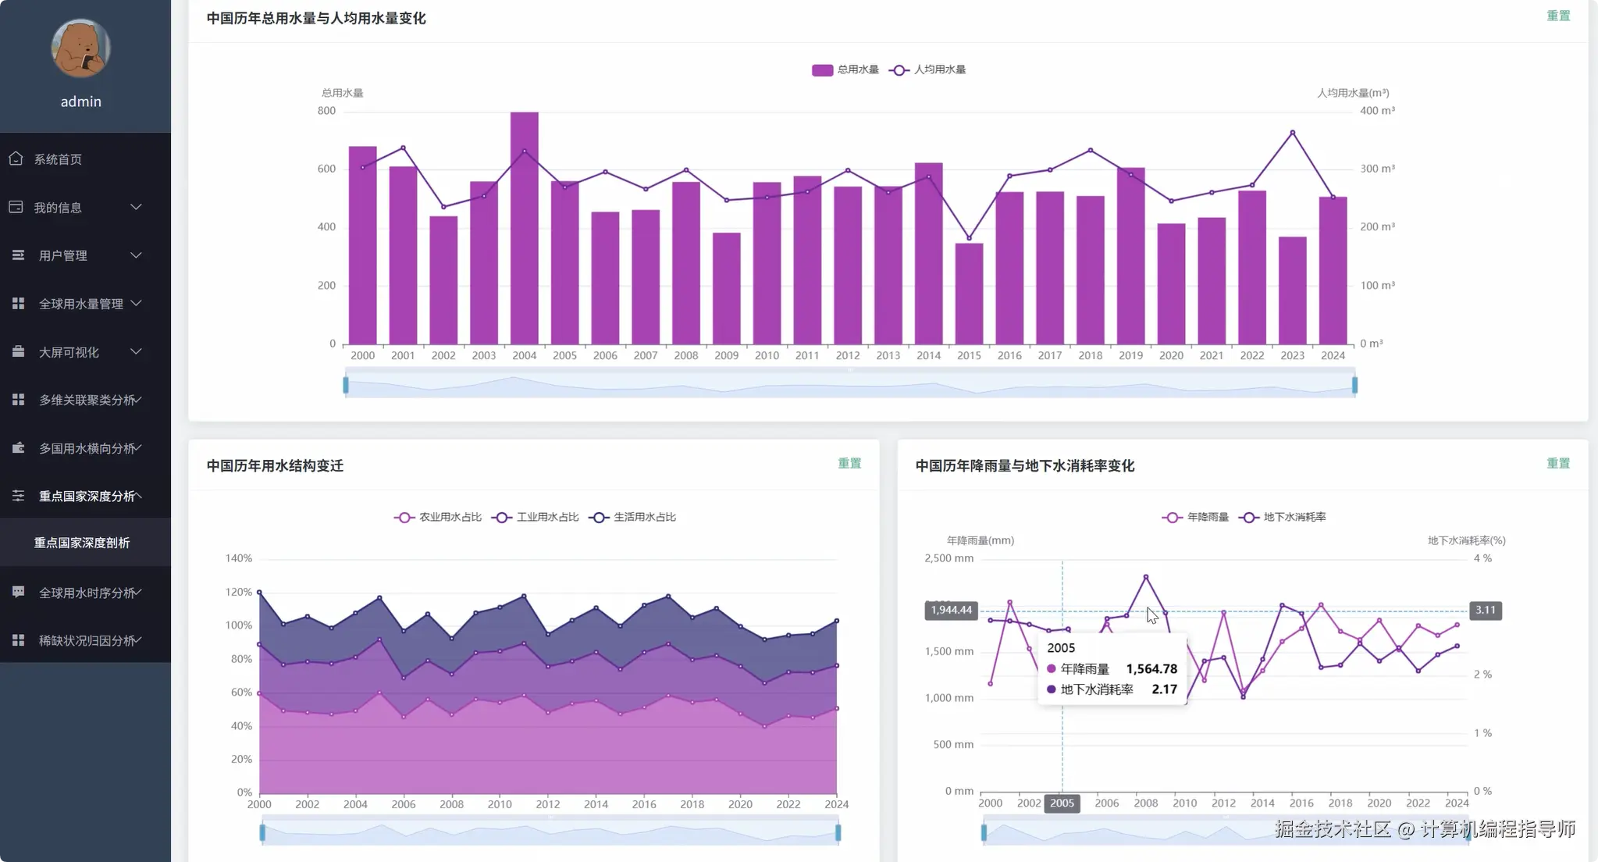Open the 用户管理 menu label
1598x862 pixels.
pos(63,255)
